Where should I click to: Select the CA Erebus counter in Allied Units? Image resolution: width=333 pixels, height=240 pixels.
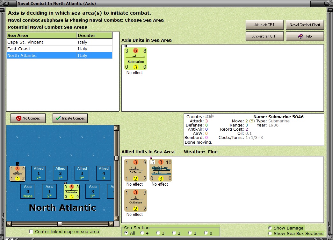[135, 200]
